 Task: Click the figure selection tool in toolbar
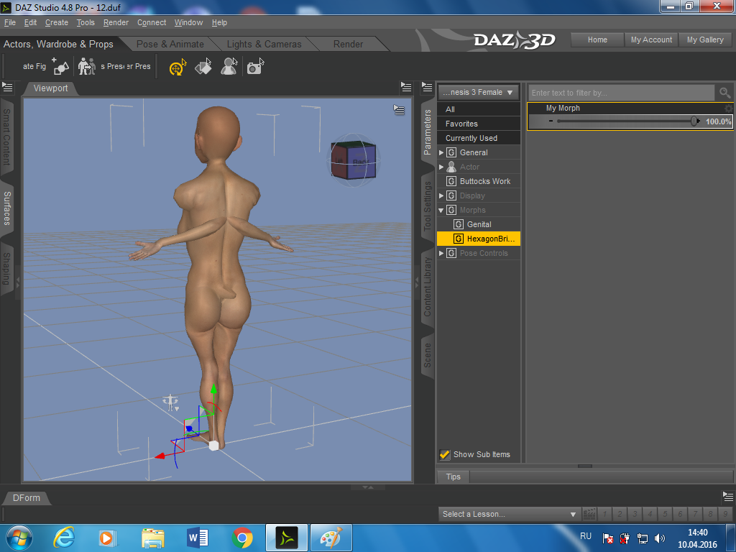(229, 68)
